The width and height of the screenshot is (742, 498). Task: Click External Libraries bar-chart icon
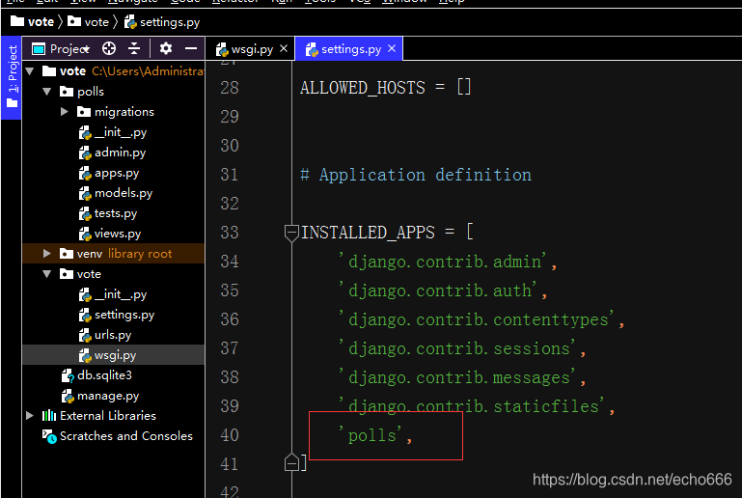[x=49, y=416]
